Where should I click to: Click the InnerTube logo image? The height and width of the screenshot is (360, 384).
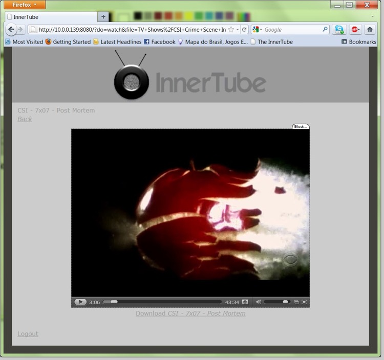(x=190, y=76)
